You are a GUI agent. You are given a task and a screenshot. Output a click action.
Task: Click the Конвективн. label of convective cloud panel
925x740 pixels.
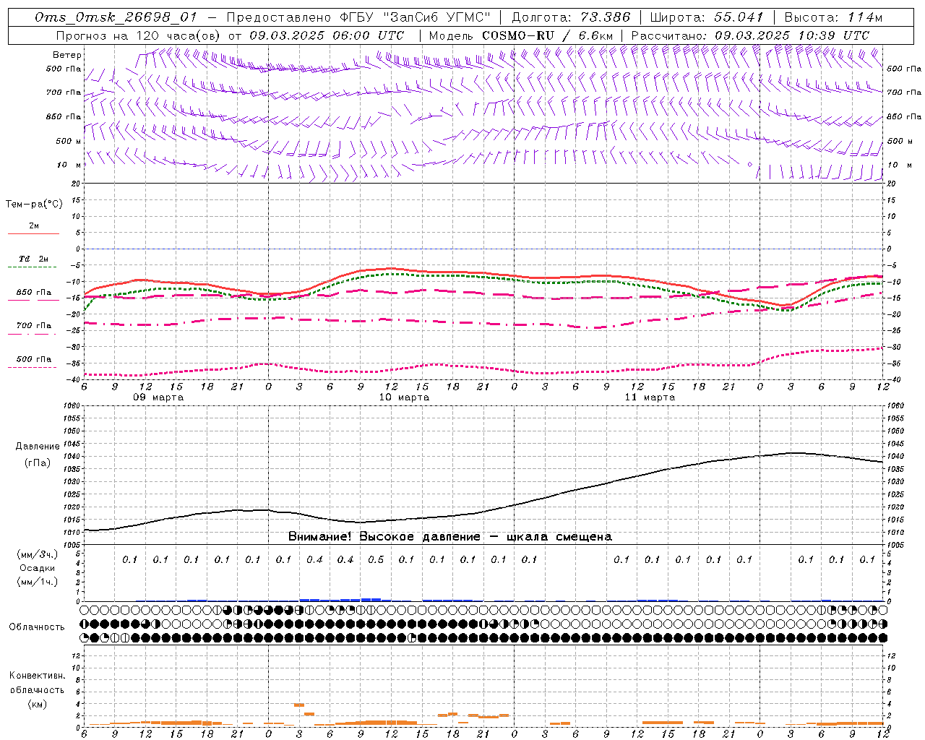tap(37, 676)
